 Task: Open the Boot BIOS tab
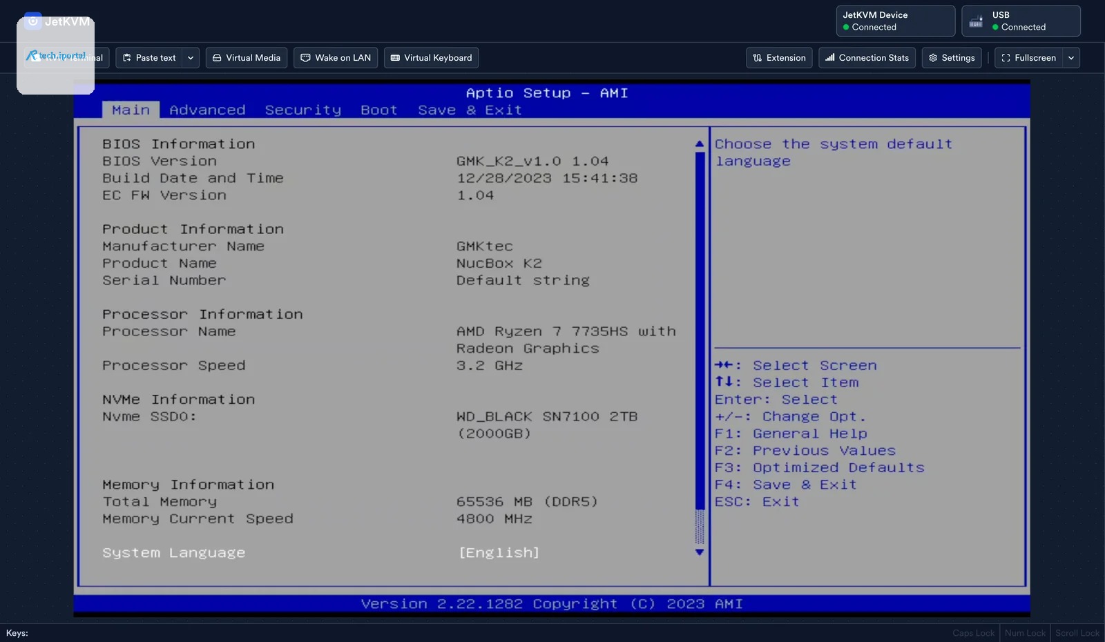pyautogui.click(x=379, y=110)
